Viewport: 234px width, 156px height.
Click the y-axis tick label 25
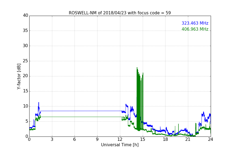[x=25, y=61]
